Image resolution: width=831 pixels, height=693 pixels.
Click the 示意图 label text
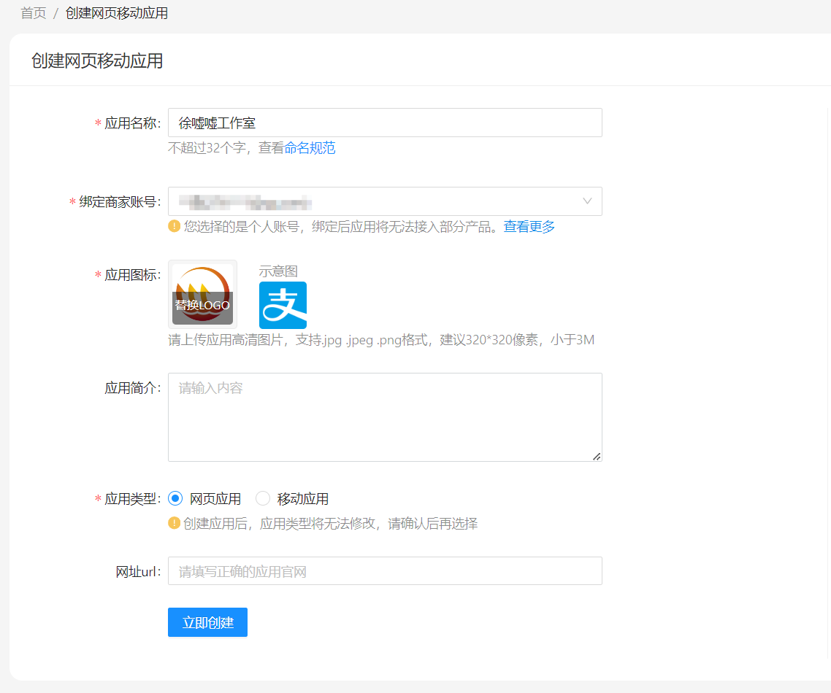[x=278, y=271]
